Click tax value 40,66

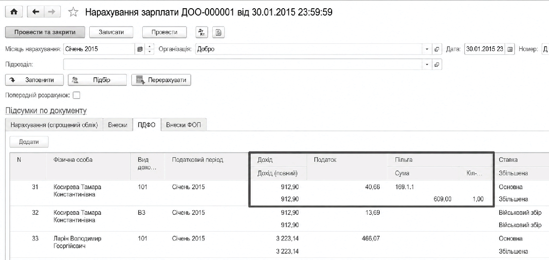pos(372,187)
